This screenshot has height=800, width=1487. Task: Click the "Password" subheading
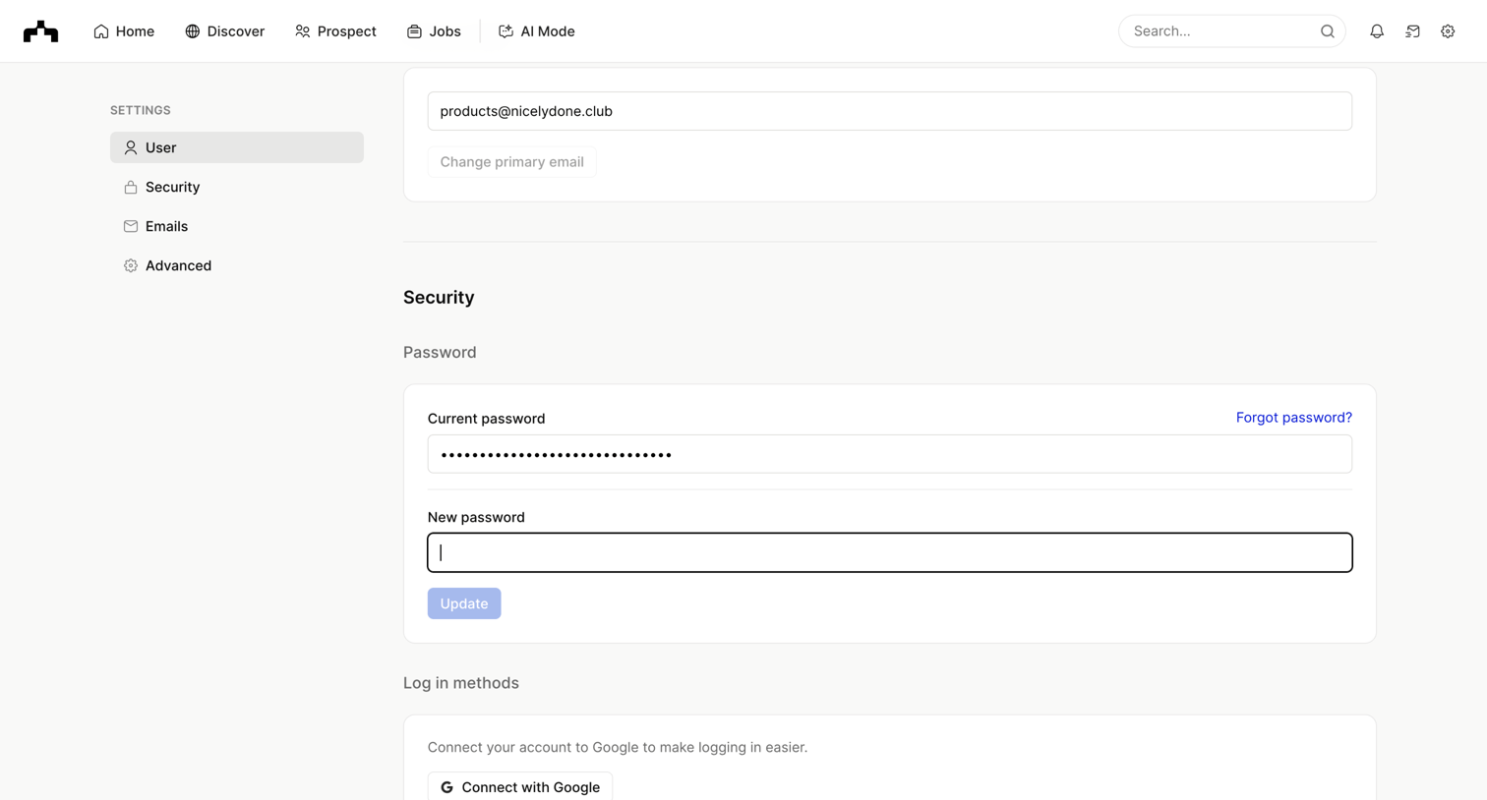(440, 352)
